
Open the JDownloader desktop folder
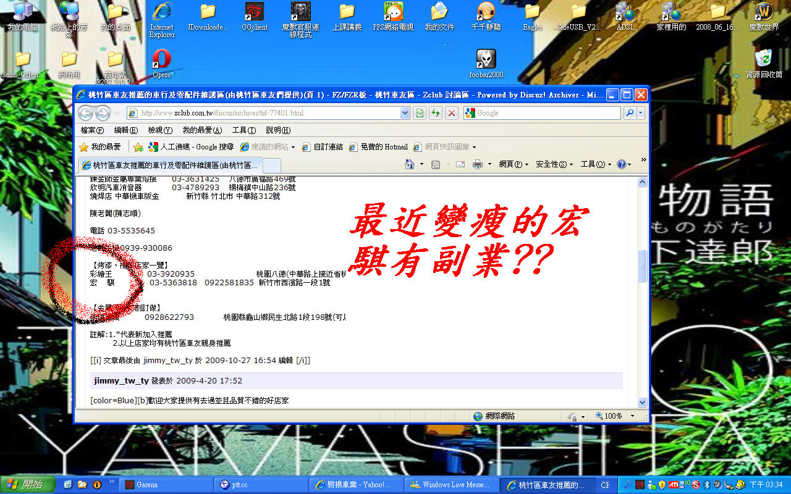[x=208, y=17]
